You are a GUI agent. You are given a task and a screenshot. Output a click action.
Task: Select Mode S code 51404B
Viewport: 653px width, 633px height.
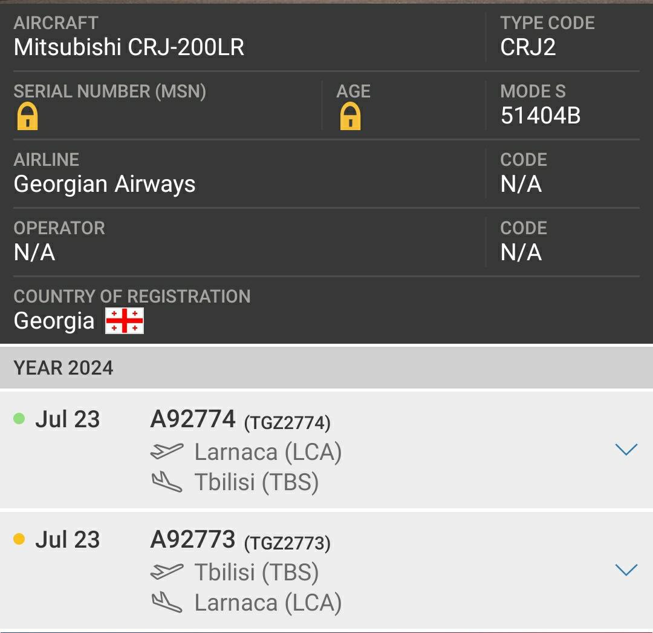541,116
